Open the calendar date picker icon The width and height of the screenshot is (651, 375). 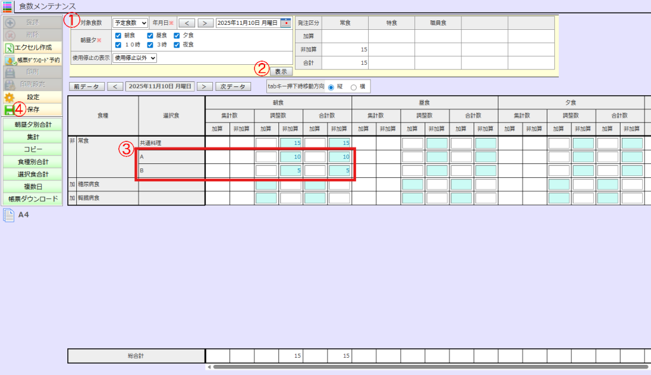285,23
